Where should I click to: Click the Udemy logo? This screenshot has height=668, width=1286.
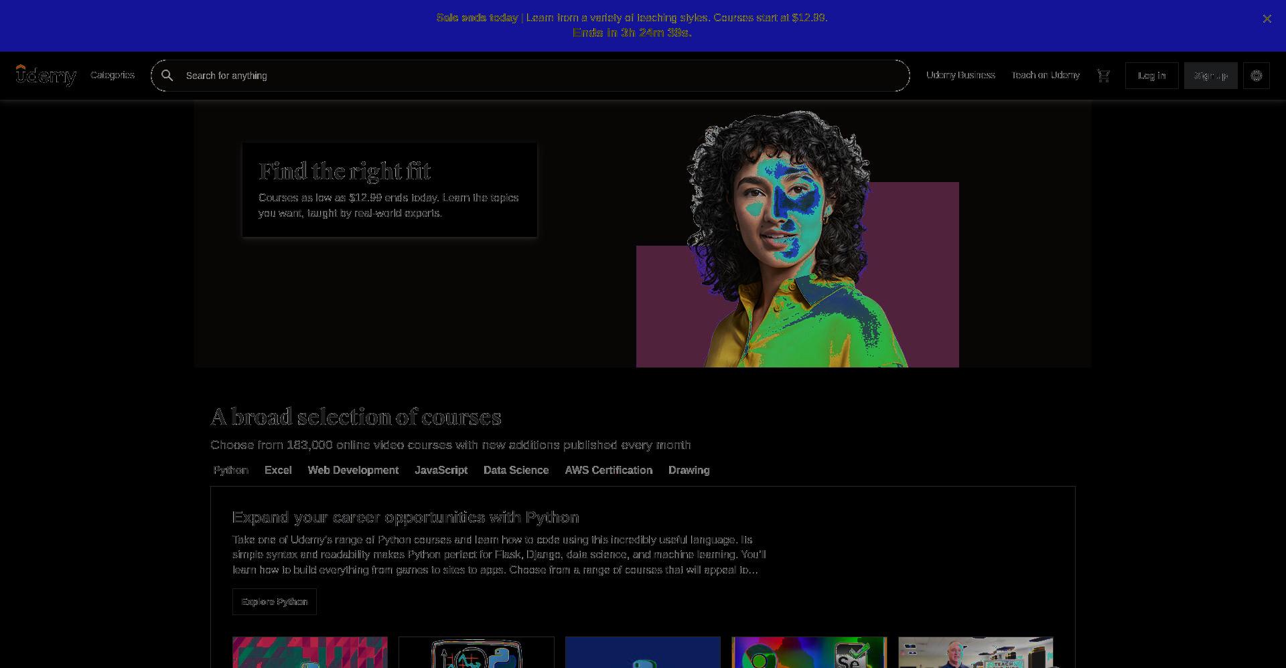click(x=46, y=76)
